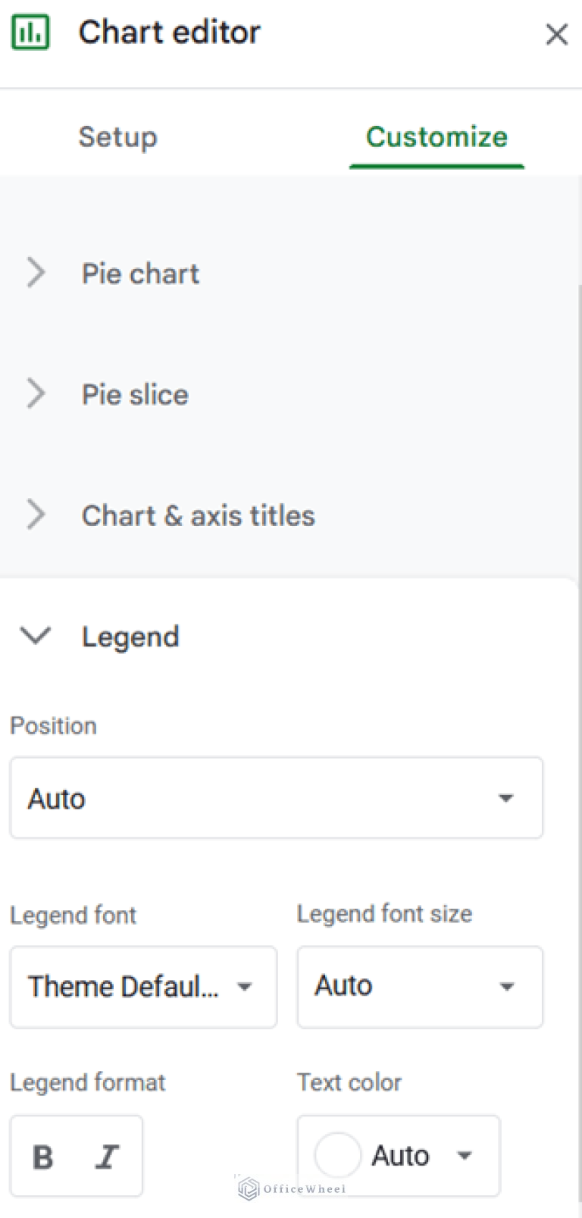Open the Legend font Theme Default dropdown
Viewport: 582px width, 1218px height.
click(143, 987)
